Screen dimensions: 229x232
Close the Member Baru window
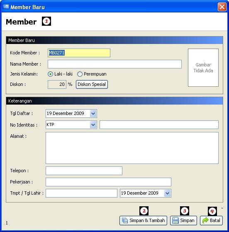pos(222,7)
